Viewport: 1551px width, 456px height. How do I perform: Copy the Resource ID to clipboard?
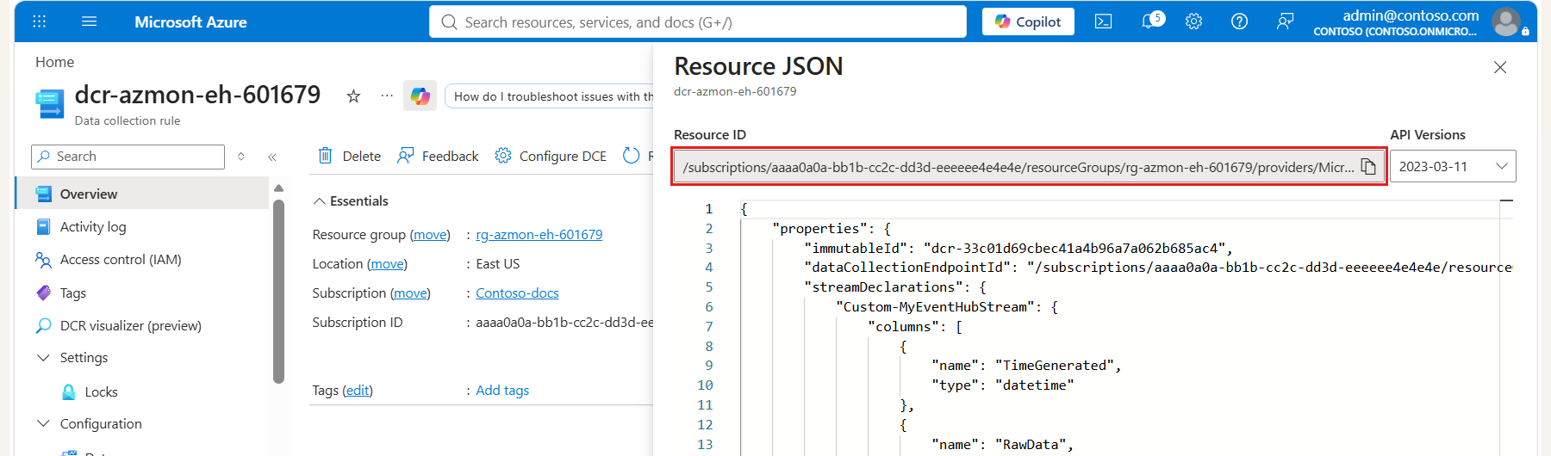coord(1368,167)
